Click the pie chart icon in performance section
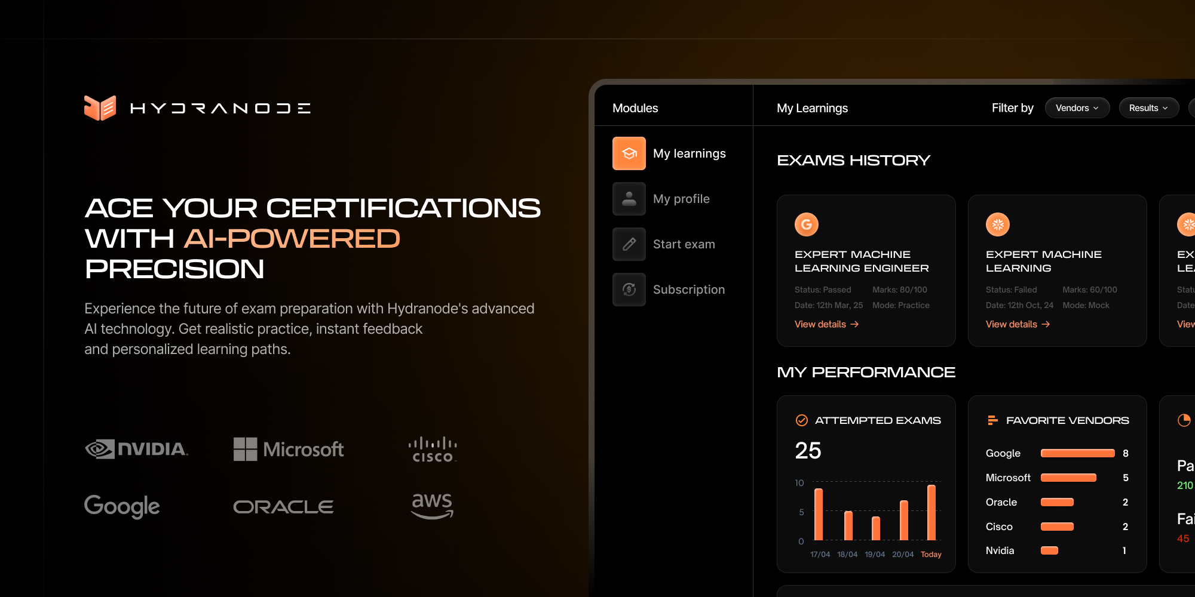The image size is (1195, 597). click(x=1184, y=420)
